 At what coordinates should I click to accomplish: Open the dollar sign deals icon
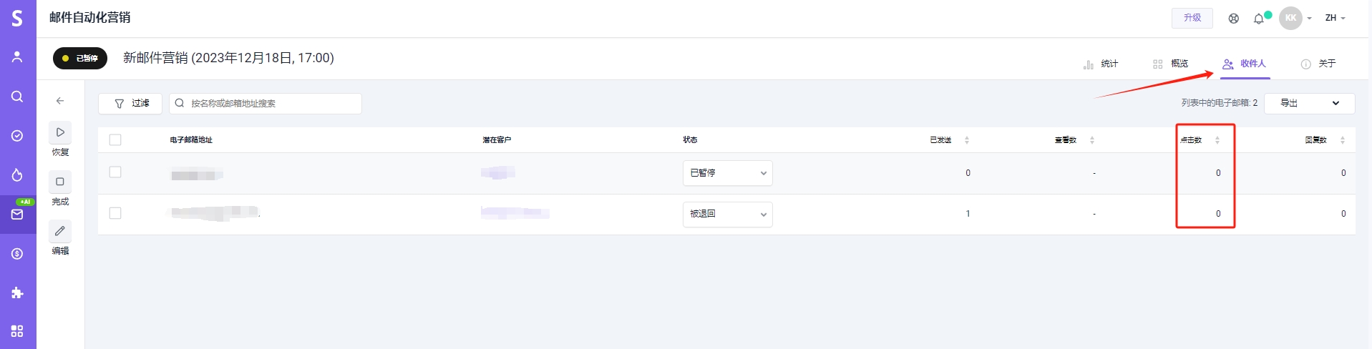coord(17,254)
